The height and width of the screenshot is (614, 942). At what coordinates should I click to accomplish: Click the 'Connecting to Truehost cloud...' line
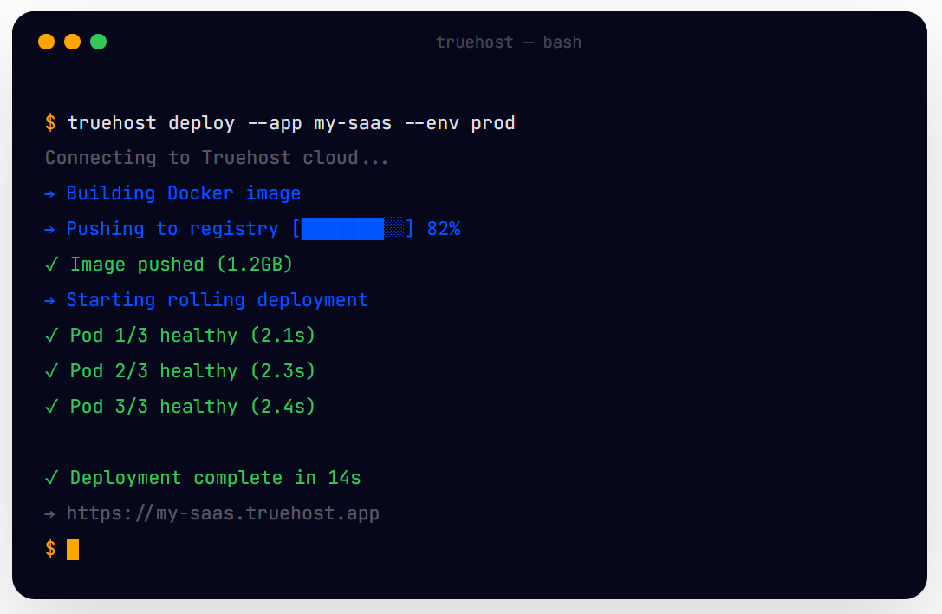coord(217,158)
